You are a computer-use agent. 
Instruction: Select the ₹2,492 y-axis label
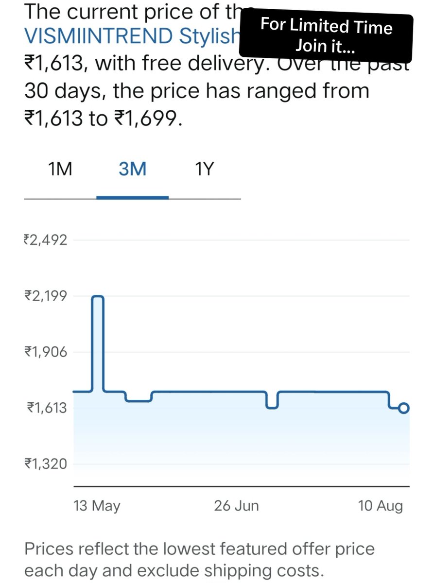[x=45, y=240]
